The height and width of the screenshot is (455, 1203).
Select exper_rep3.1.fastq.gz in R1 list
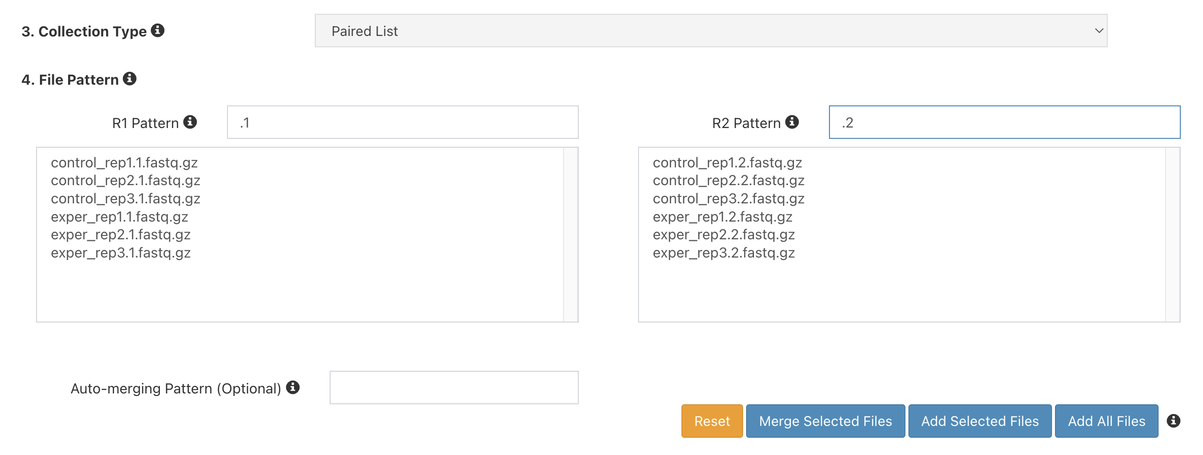coord(121,253)
